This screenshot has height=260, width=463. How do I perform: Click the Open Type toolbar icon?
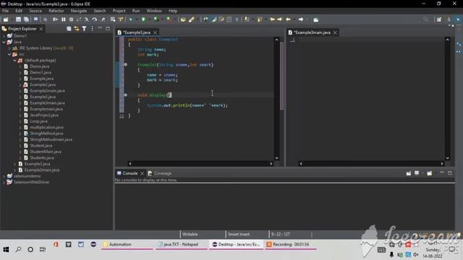tap(183, 19)
